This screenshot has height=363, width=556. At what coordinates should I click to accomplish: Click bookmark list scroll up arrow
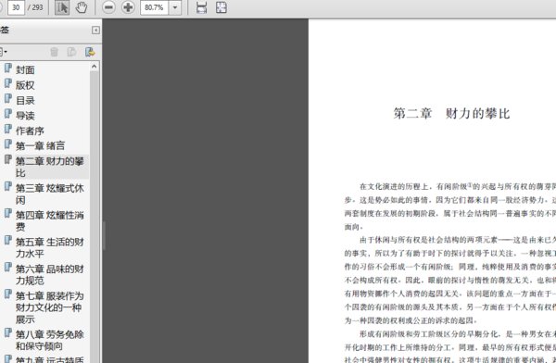94,67
